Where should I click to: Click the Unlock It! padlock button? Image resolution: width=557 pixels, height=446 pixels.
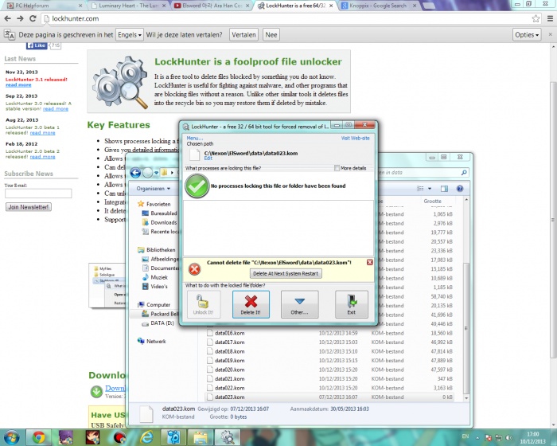click(204, 304)
